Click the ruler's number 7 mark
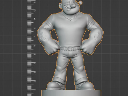 click(35, 37)
